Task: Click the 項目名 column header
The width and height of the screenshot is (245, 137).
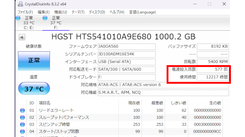Action: [78, 103]
